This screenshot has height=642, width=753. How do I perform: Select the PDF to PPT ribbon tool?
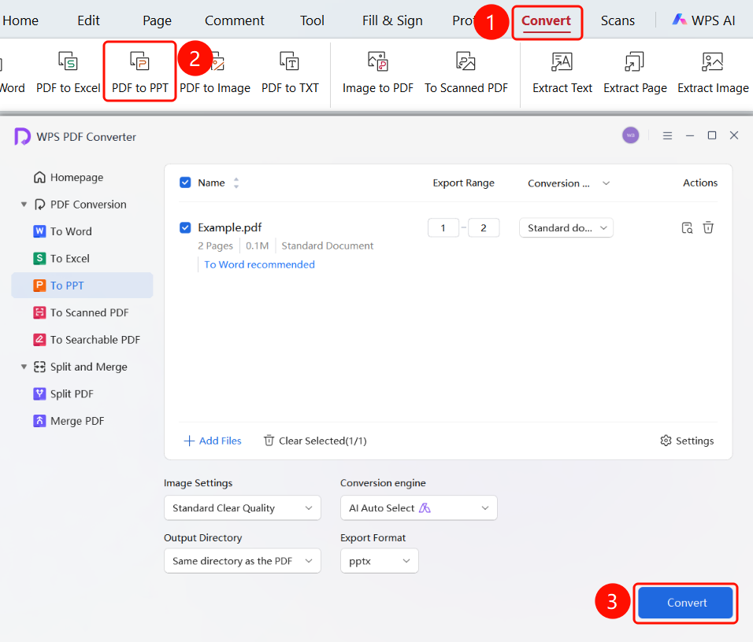click(139, 72)
